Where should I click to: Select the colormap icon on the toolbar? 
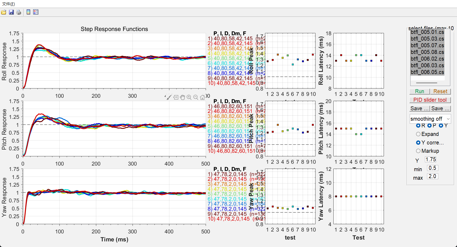pos(28,12)
